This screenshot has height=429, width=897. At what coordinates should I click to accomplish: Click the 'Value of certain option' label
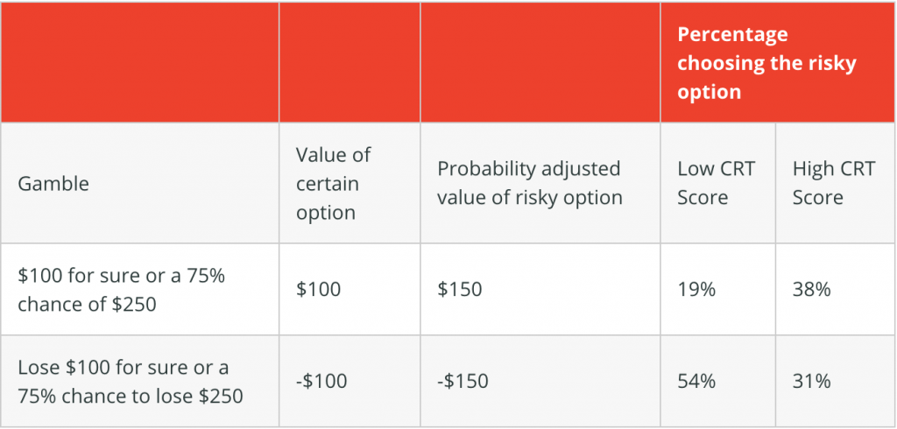pyautogui.click(x=334, y=184)
